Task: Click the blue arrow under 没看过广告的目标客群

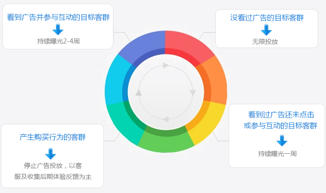Action: pos(266,30)
